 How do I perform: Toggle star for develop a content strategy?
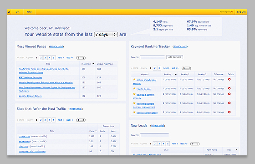tap(134, 94)
